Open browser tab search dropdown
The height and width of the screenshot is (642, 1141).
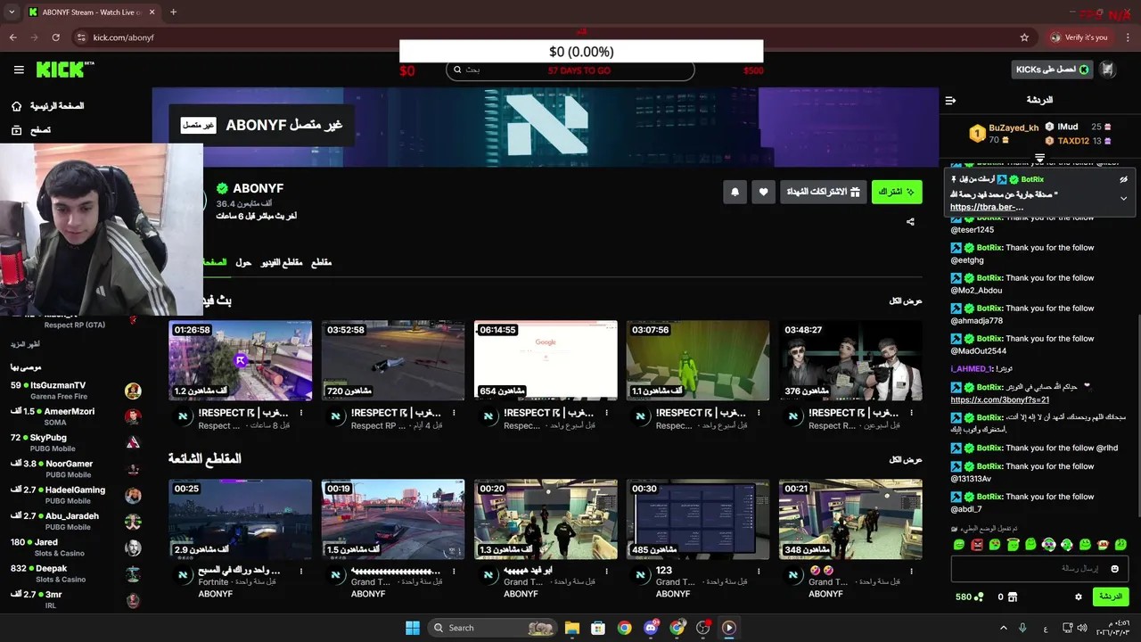[12, 12]
